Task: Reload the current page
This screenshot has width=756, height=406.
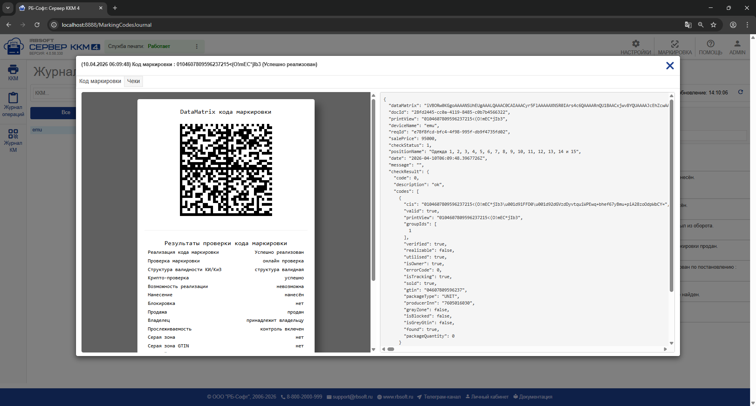Action: pos(37,25)
